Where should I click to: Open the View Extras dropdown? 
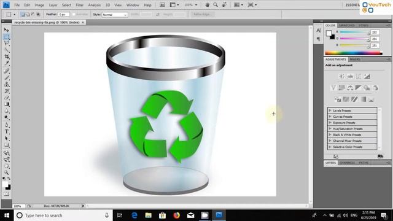174,5
